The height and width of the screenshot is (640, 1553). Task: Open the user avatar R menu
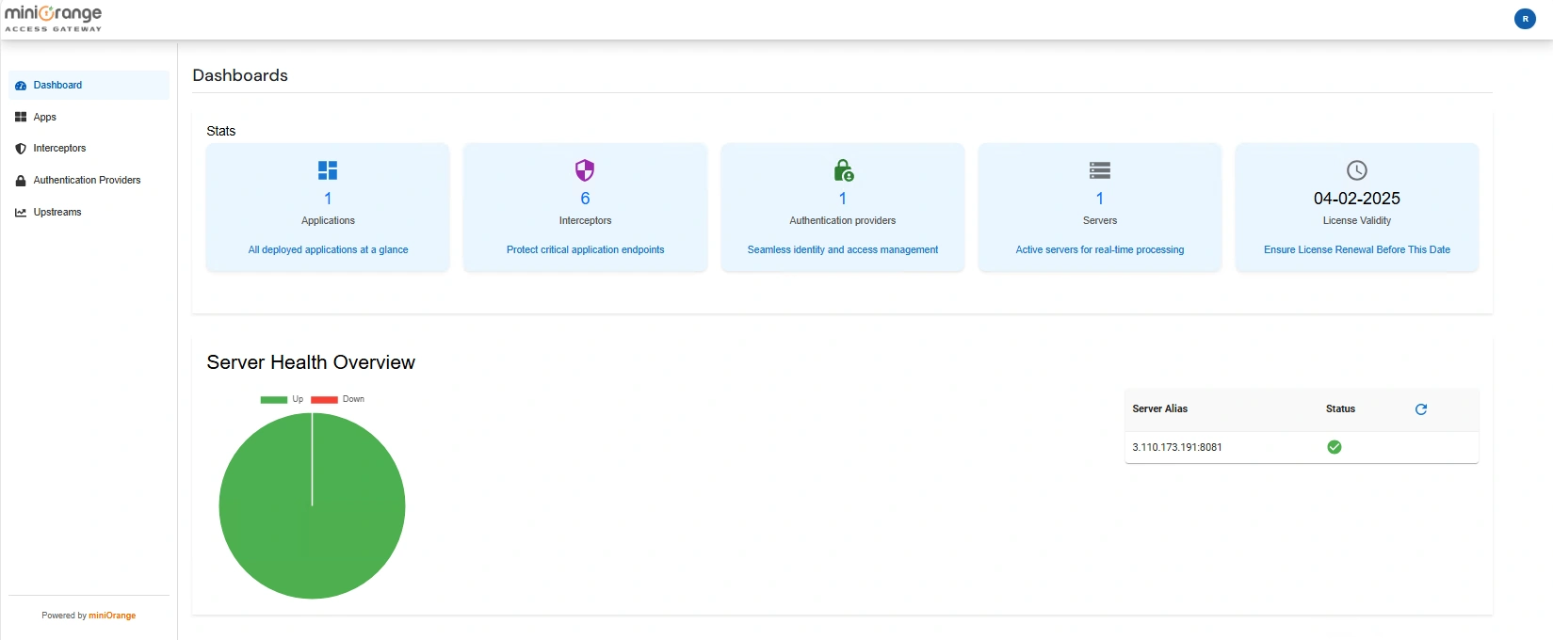pyautogui.click(x=1525, y=19)
